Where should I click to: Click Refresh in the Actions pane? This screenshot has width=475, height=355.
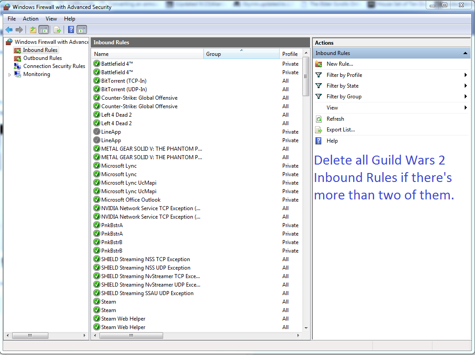pyautogui.click(x=335, y=119)
